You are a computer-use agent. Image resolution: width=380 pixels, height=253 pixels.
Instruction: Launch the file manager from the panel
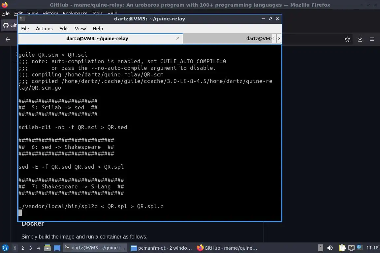click(x=47, y=248)
